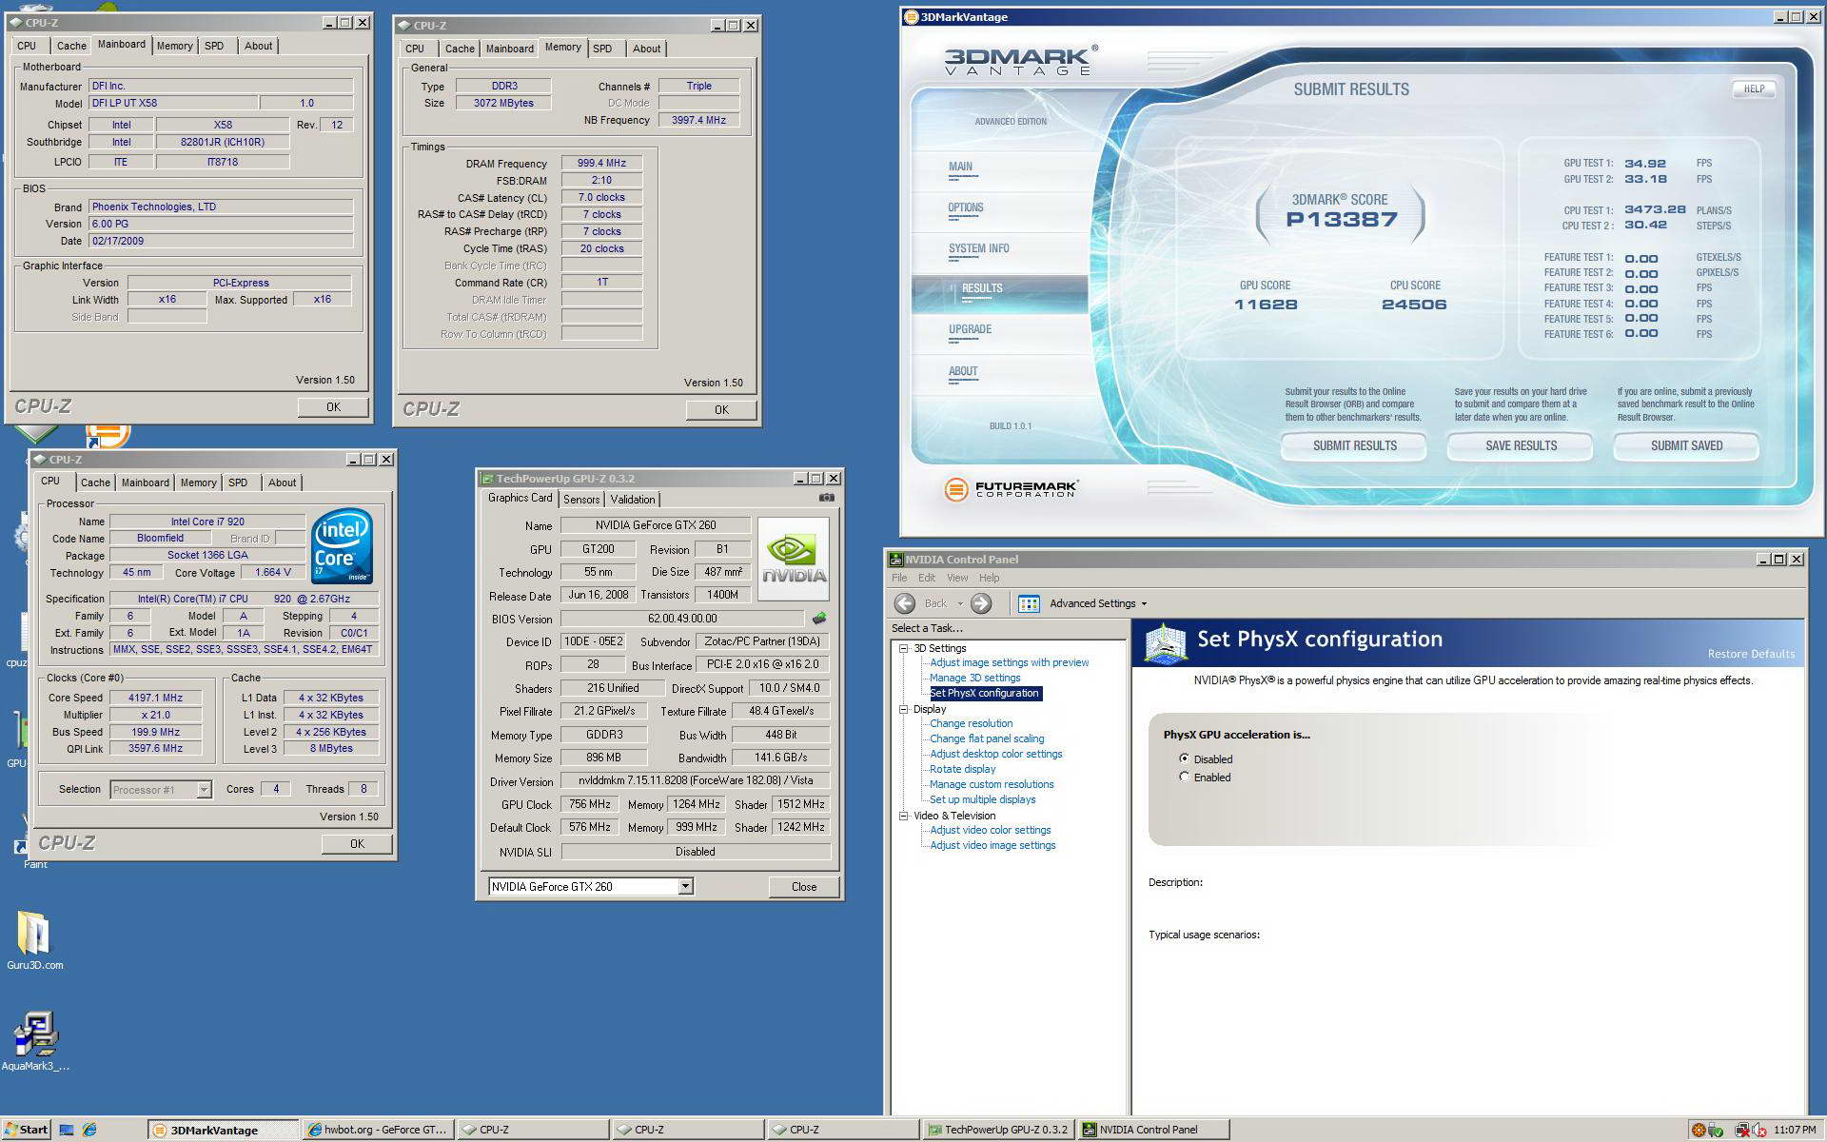Click the NVIDIA Control Panel title bar icon
1827x1142 pixels.
click(x=895, y=560)
